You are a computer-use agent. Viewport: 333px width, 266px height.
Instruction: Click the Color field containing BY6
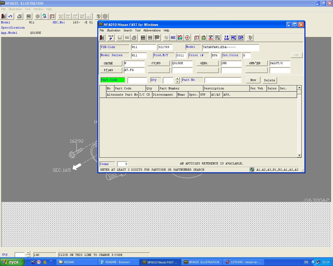[215, 55]
